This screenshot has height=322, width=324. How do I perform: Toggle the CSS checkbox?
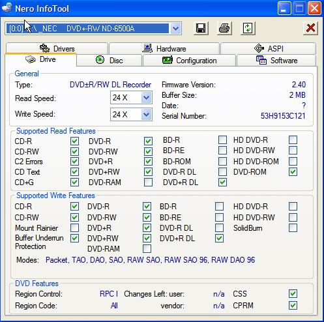(293, 294)
